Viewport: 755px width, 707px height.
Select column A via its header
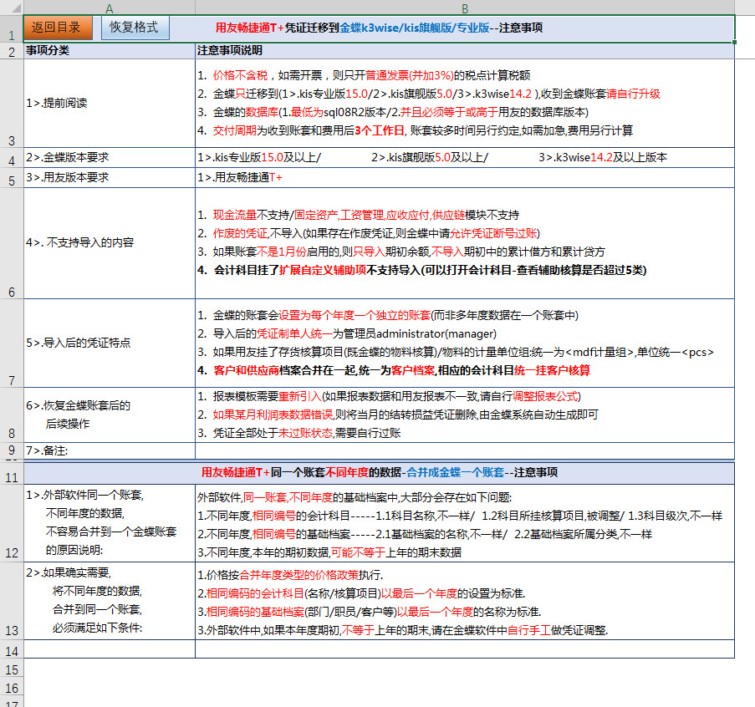point(110,8)
